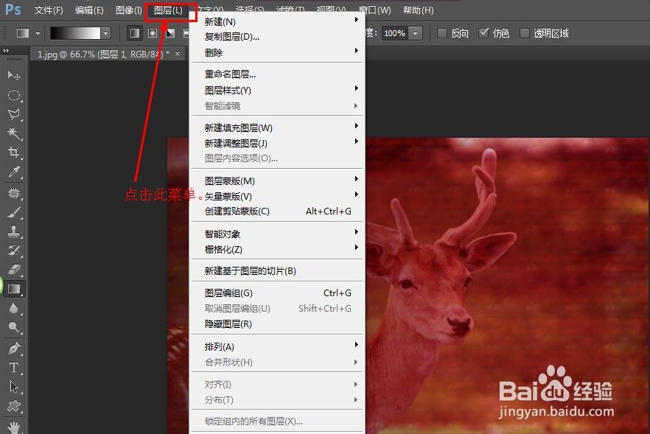Screen dimensions: 650x434
Task: Select the Radial Gradient style icon
Action: tap(153, 33)
